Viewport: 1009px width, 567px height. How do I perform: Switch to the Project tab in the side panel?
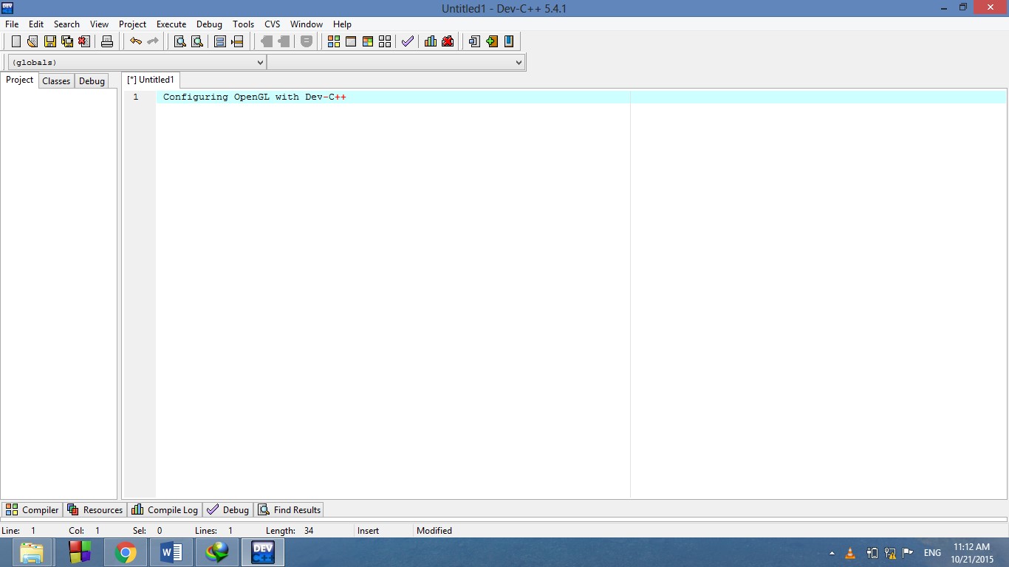(x=20, y=80)
